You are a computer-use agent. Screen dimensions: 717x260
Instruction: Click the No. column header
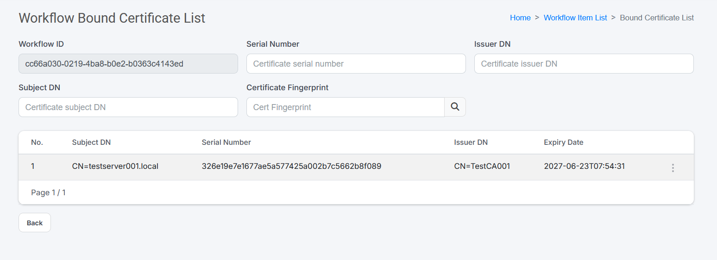[37, 142]
